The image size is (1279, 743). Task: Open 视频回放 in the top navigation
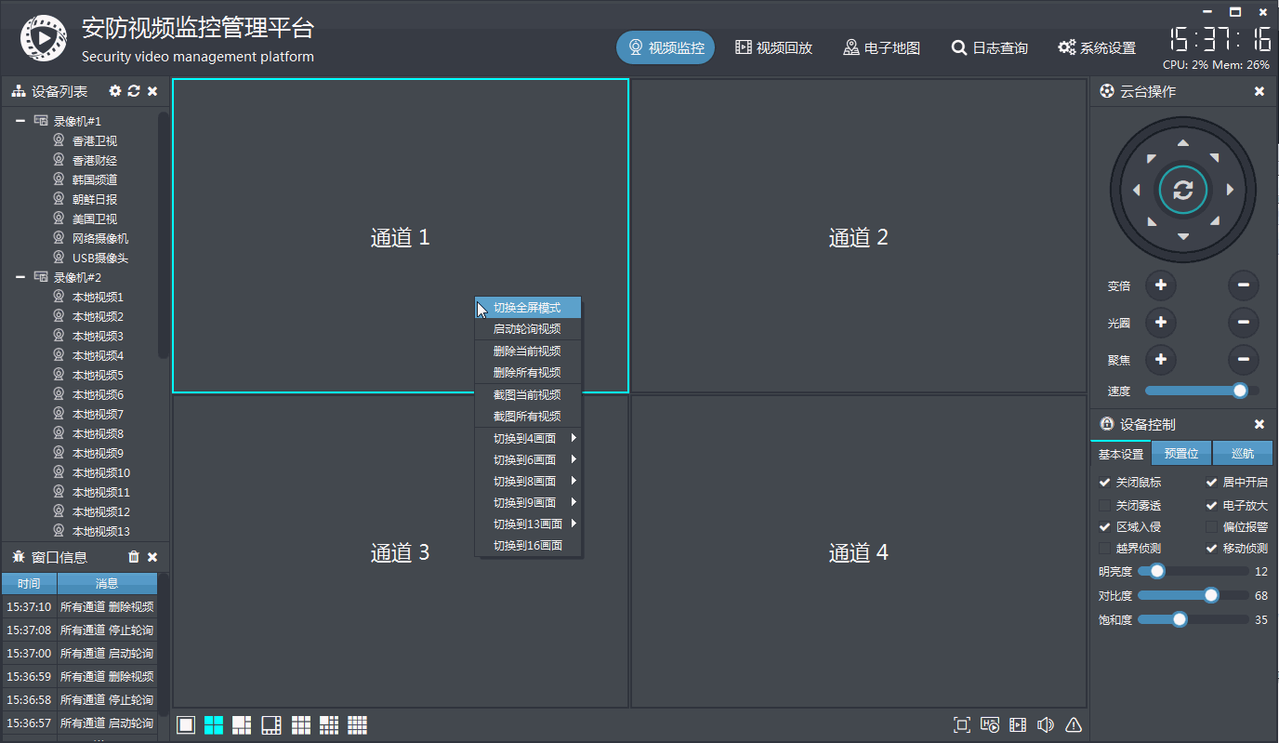771,47
